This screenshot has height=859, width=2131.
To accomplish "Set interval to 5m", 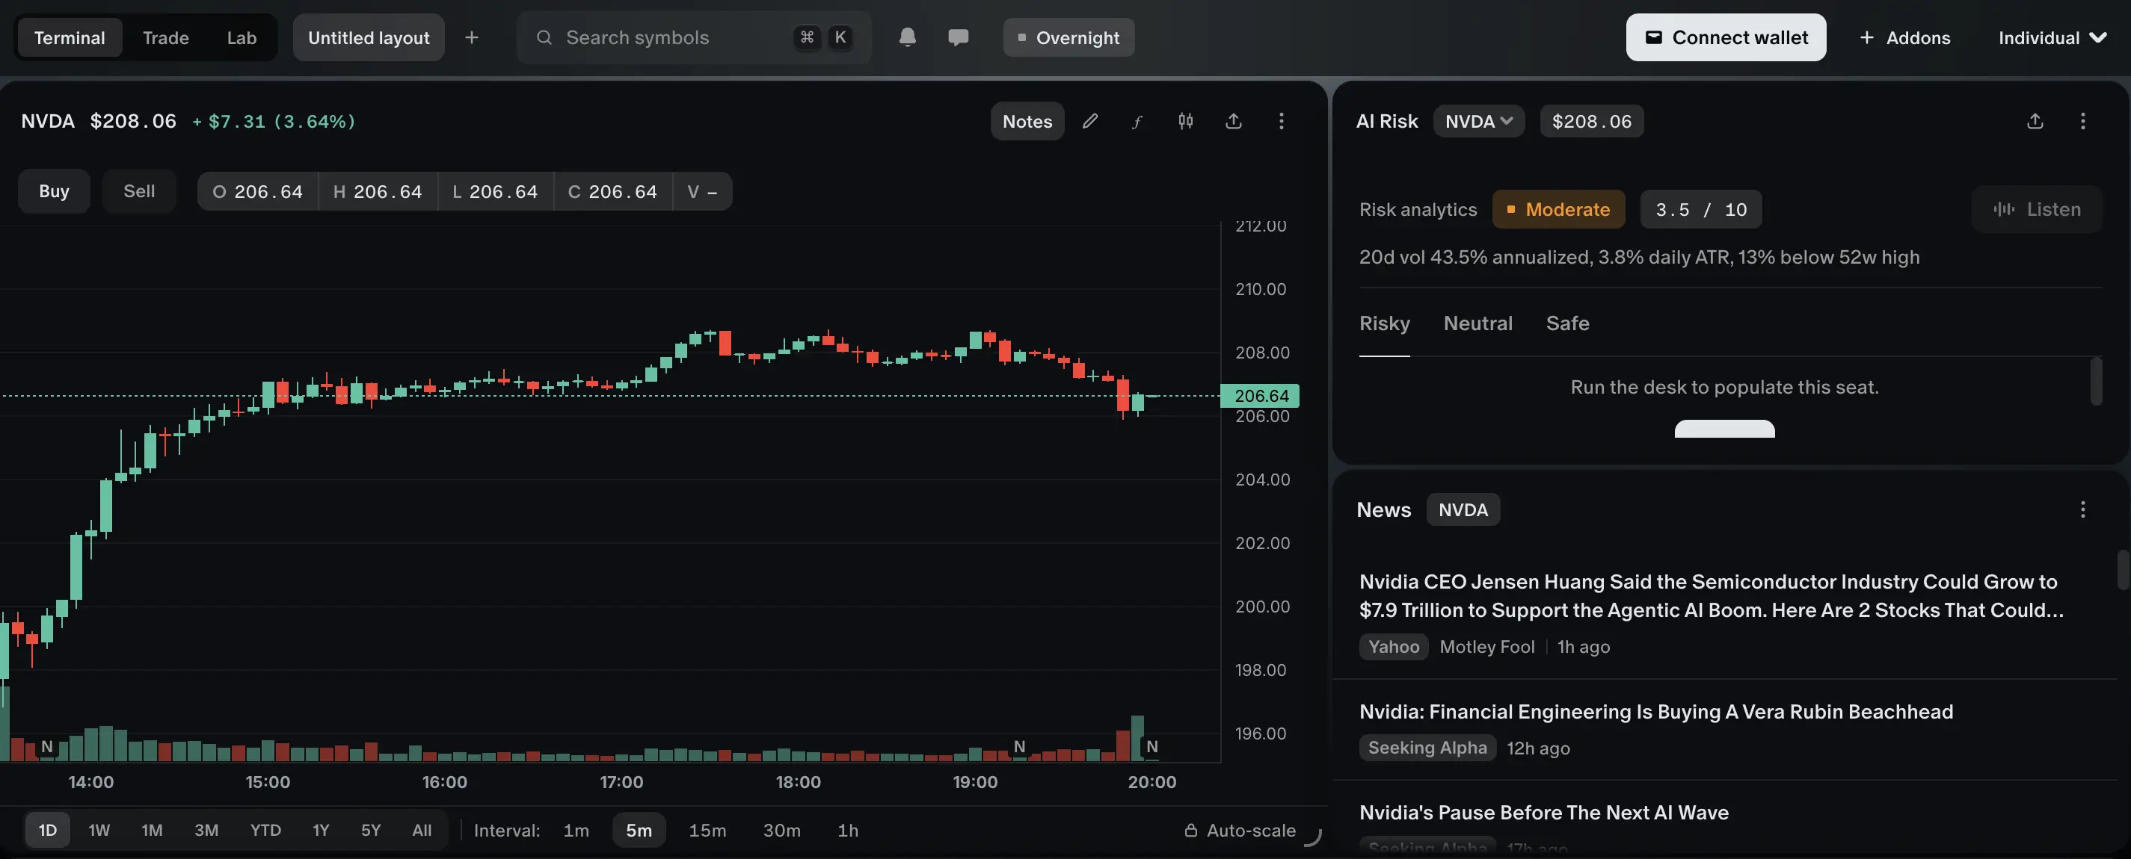I will click(x=639, y=830).
